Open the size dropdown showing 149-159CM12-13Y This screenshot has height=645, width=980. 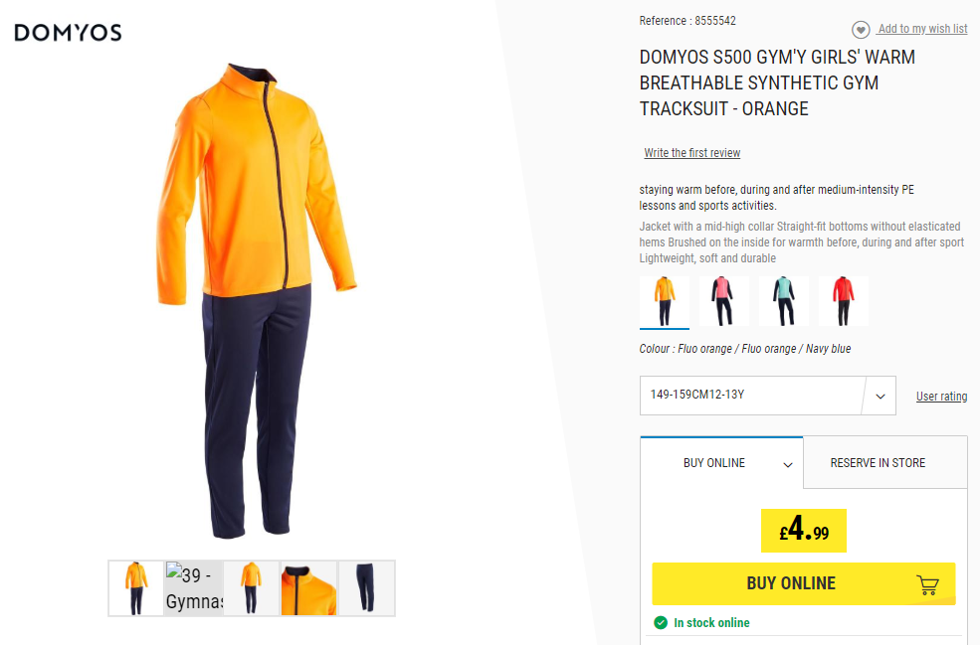[767, 396]
